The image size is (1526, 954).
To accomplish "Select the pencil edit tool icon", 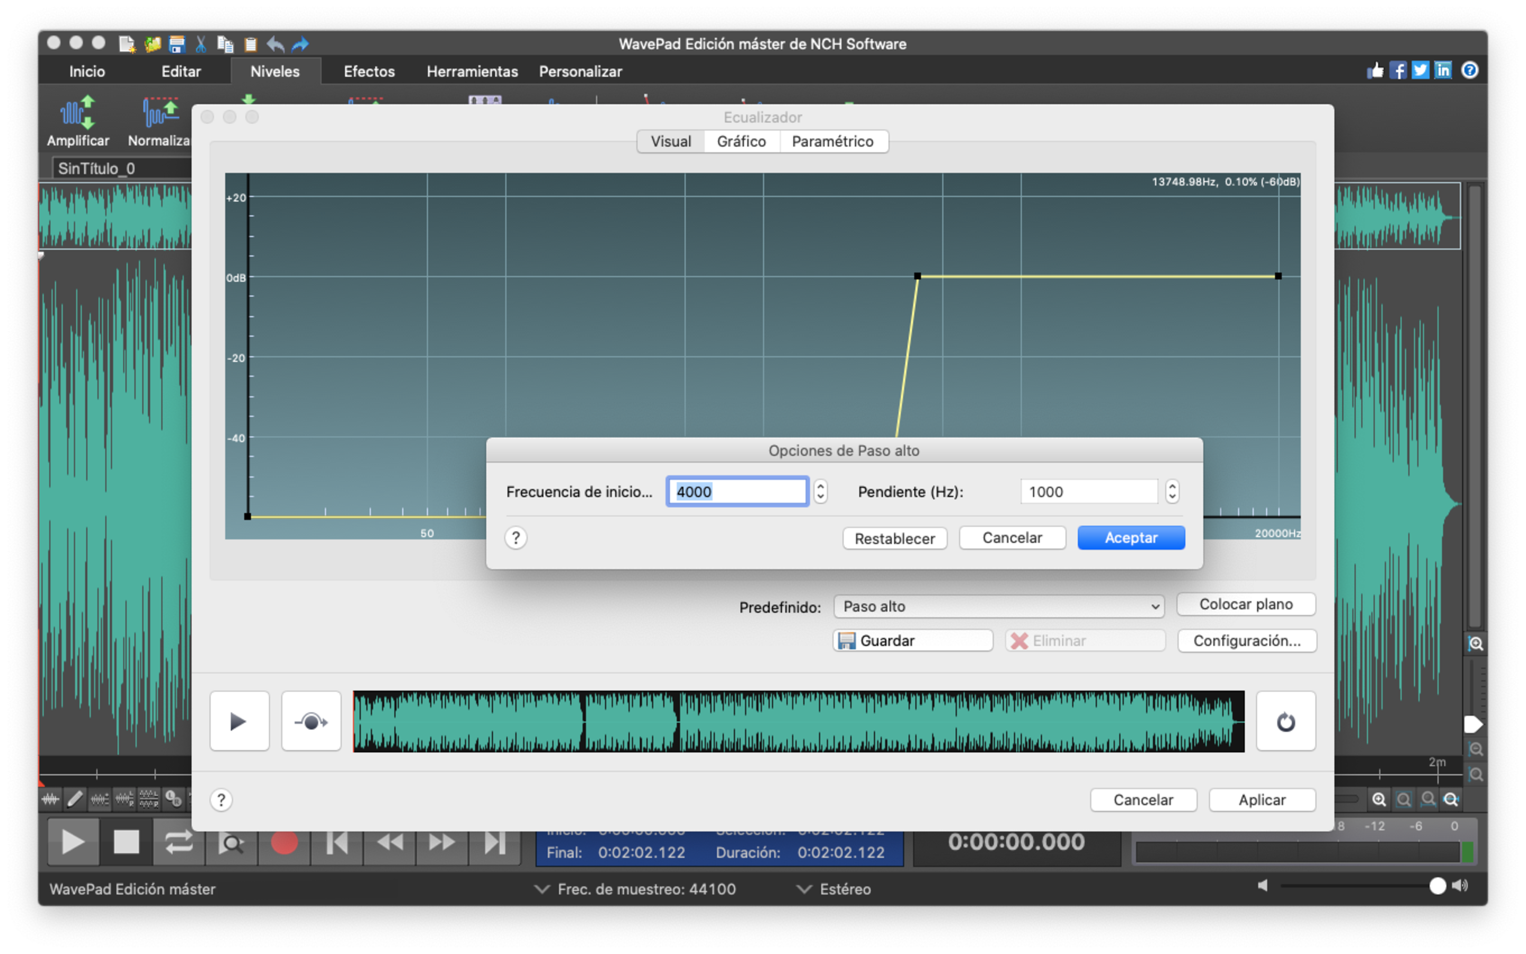I will click(75, 799).
